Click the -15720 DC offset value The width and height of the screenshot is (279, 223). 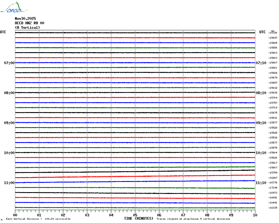tap(273, 33)
